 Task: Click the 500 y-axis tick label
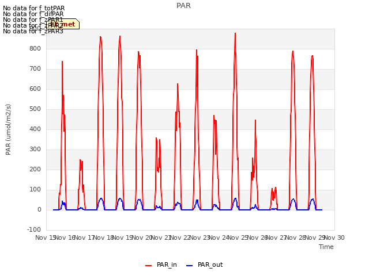click(35, 109)
